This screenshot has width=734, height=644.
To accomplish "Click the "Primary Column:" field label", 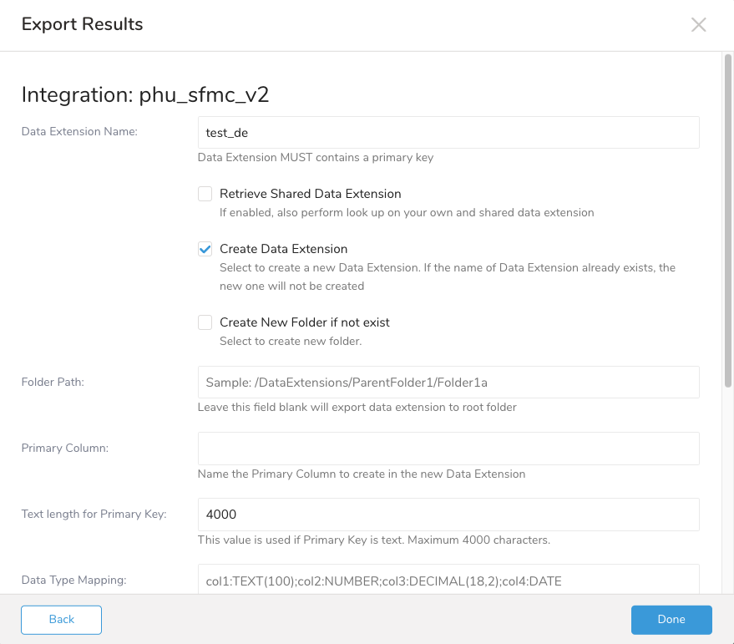I will (x=65, y=448).
